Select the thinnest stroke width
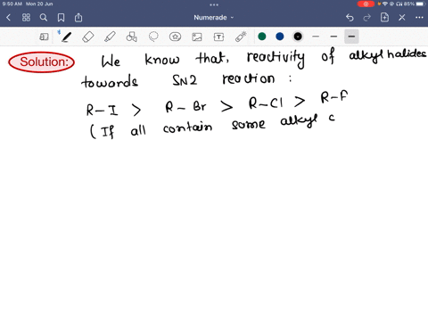Viewport: 428px width, 321px height. pyautogui.click(x=316, y=37)
